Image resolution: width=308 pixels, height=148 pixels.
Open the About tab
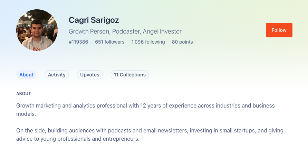(26, 75)
